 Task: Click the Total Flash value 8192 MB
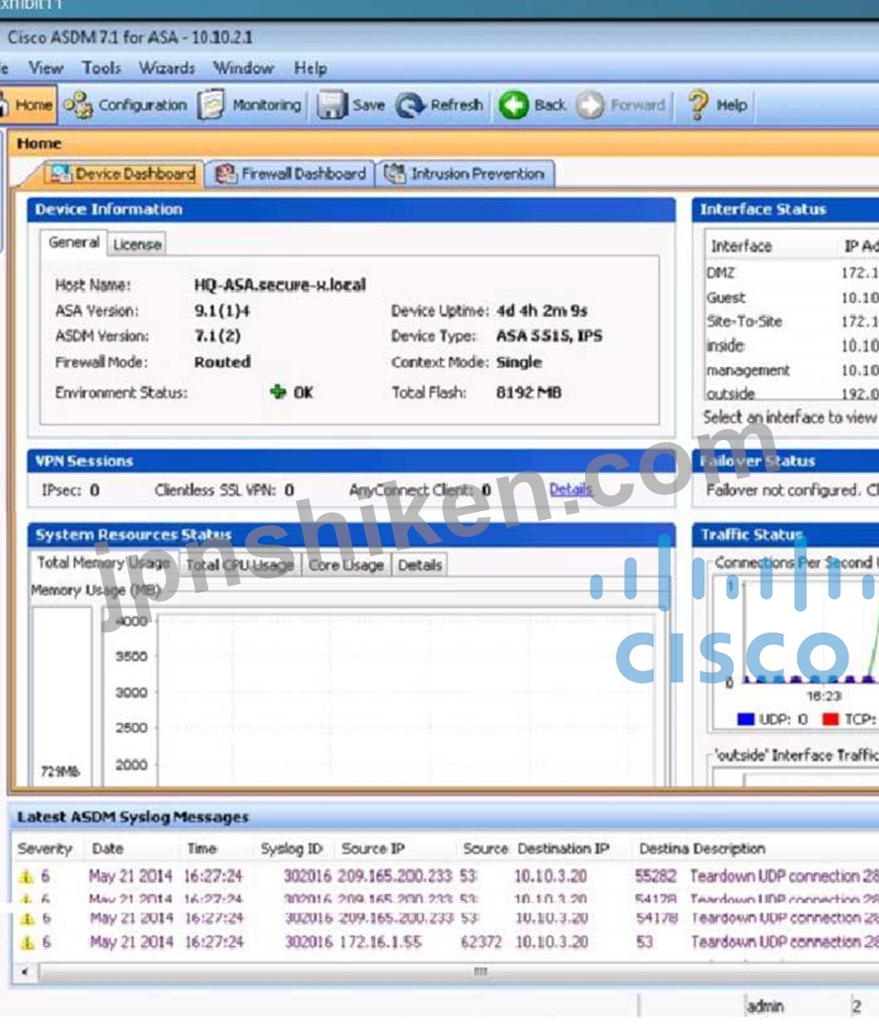pyautogui.click(x=528, y=393)
